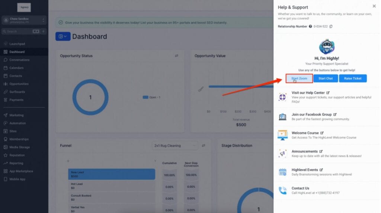
Task: Click the Automation icon in sidebar
Action: click(x=5, y=123)
